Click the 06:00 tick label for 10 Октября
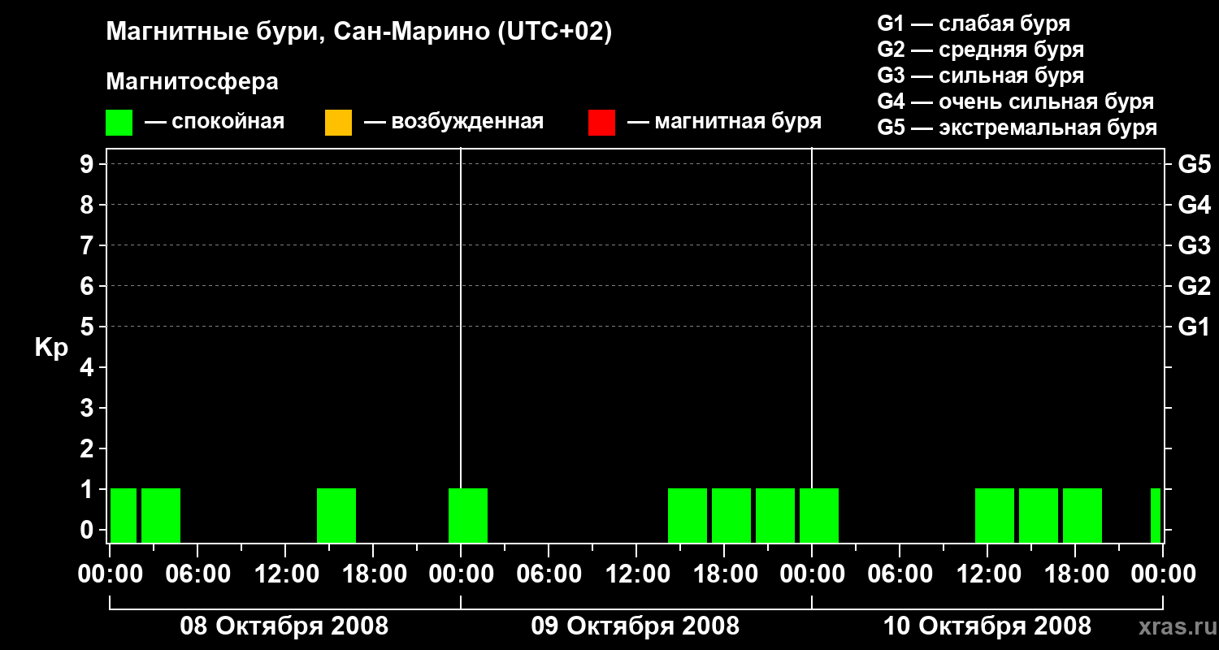This screenshot has height=650, width=1219. pyautogui.click(x=900, y=574)
